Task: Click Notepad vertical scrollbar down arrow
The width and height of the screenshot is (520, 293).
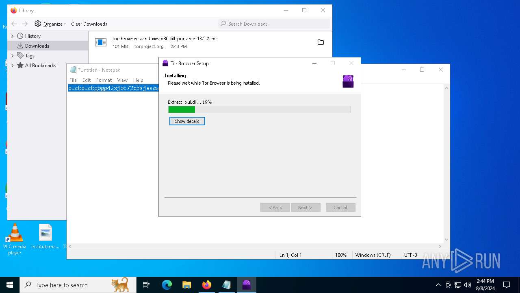Action: click(446, 240)
